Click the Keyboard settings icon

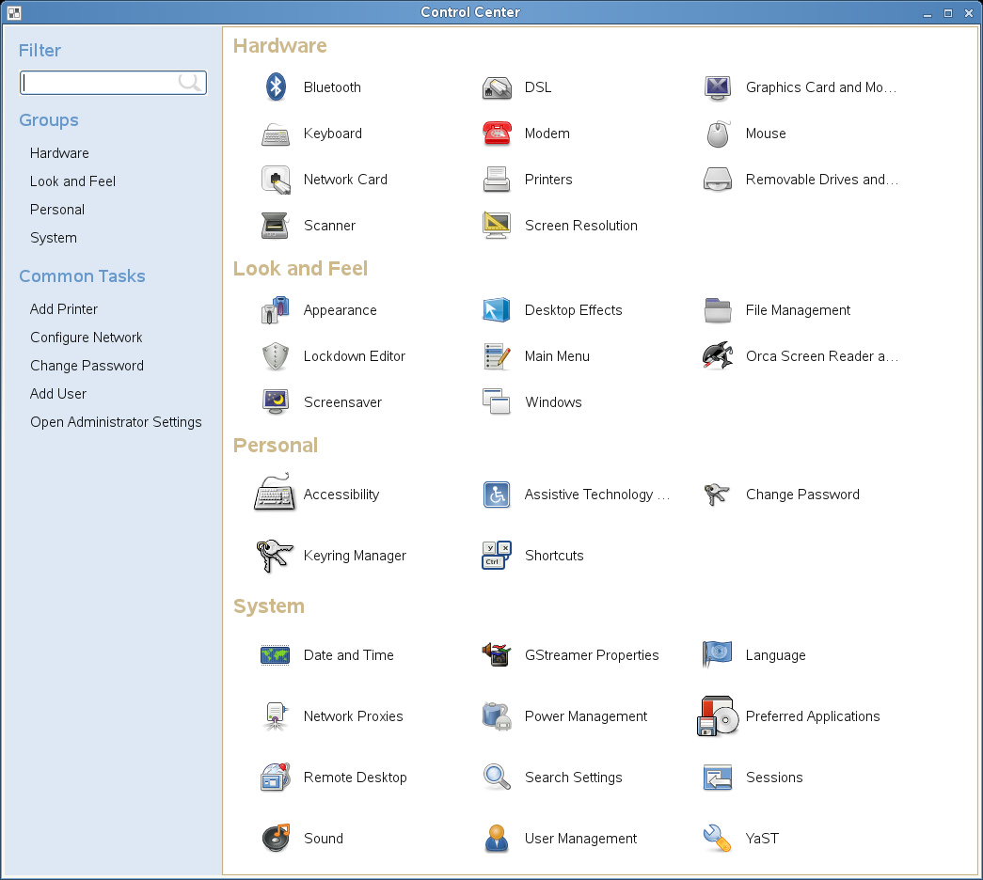click(x=276, y=134)
